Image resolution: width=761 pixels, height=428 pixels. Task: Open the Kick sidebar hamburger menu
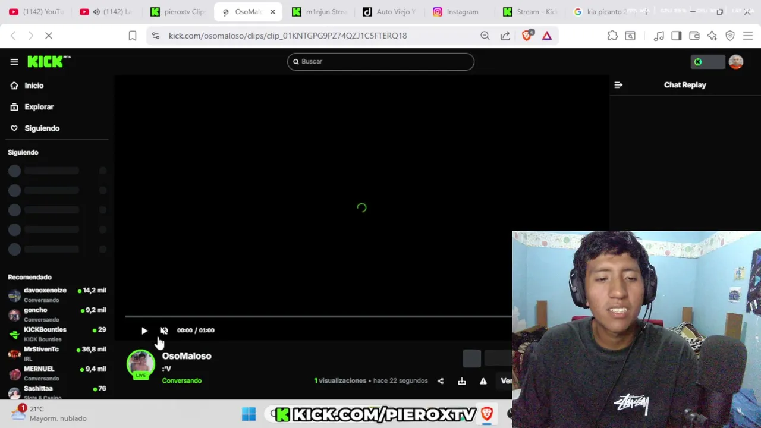14,61
